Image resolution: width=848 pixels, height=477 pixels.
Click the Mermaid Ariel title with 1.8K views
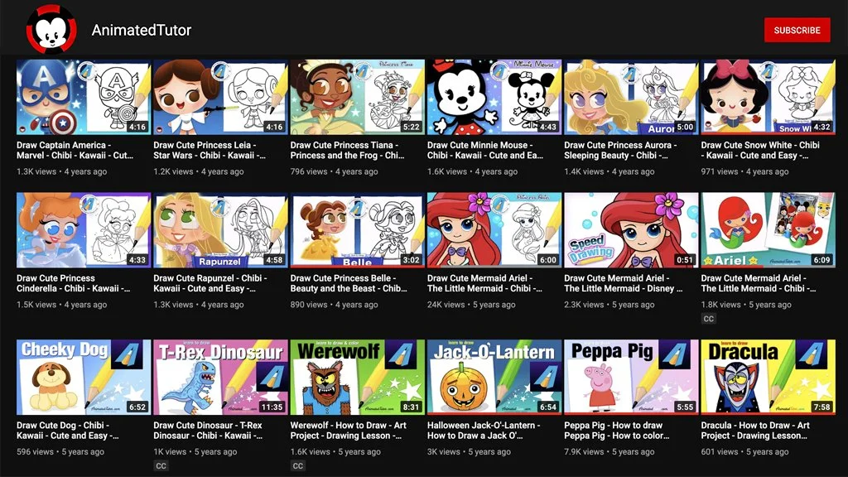point(759,283)
